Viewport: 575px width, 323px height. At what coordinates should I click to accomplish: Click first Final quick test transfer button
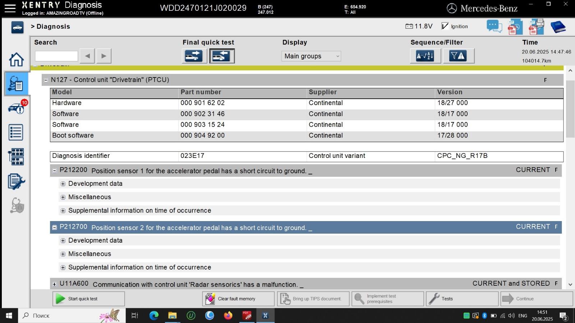194,56
